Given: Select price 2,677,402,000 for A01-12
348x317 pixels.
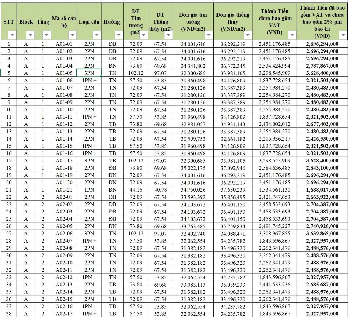Looking at the screenshot, I should (x=322, y=124).
